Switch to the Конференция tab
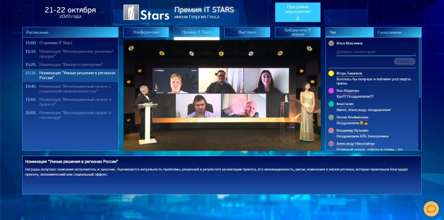This screenshot has width=444, height=220. pyautogui.click(x=146, y=32)
